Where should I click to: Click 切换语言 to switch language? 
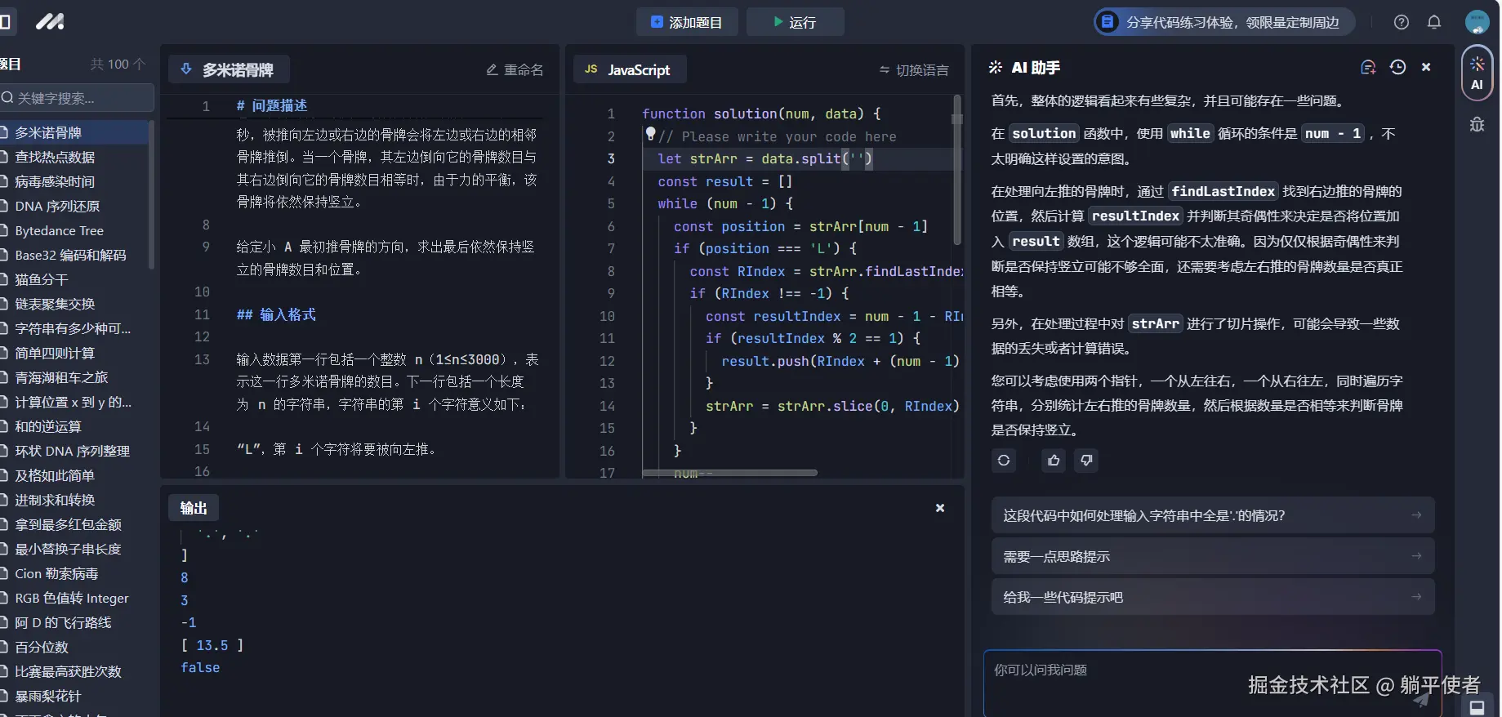[x=914, y=70]
